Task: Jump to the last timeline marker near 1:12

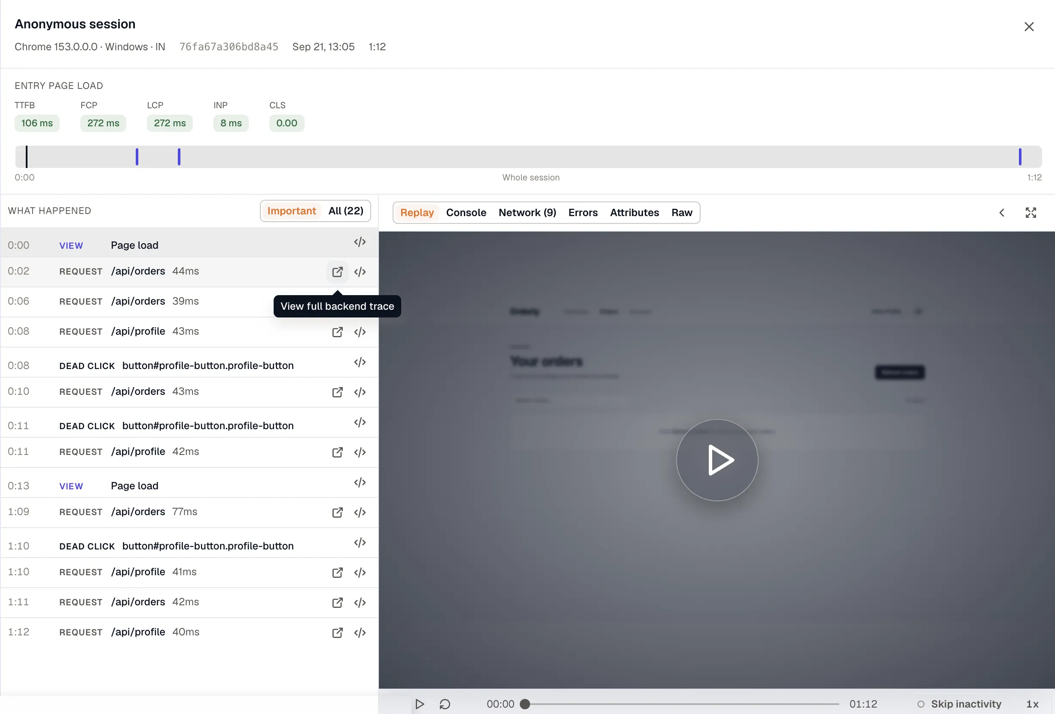Action: tap(1020, 157)
